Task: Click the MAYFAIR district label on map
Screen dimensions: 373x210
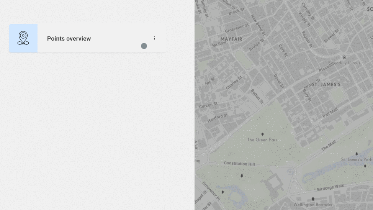Action: 231,39
